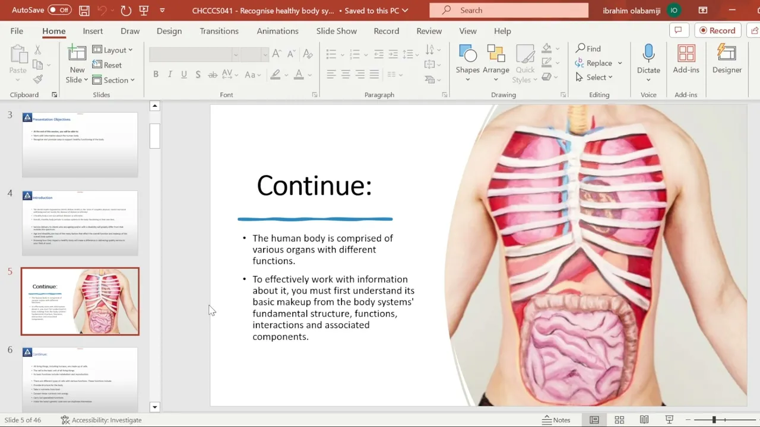Open the Transitions tab
This screenshot has width=760, height=427.
219,31
